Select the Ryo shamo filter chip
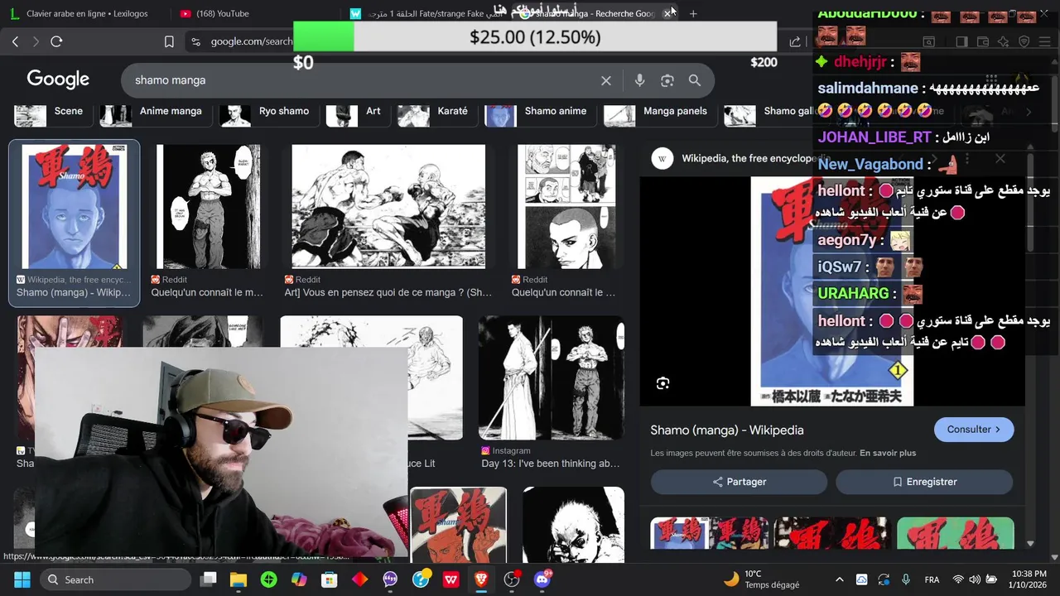The height and width of the screenshot is (596, 1060). 268,111
